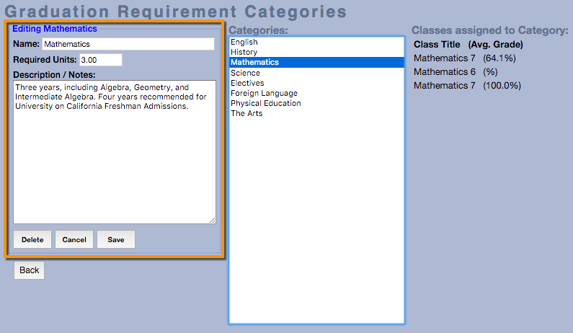Choose Science from the Categories list
573x333 pixels.
point(245,73)
